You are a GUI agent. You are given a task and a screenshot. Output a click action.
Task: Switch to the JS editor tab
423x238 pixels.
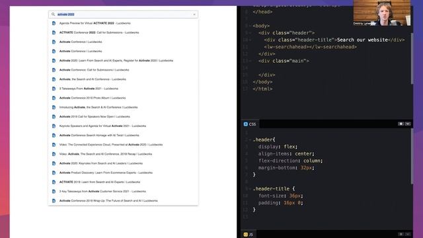(x=249, y=235)
